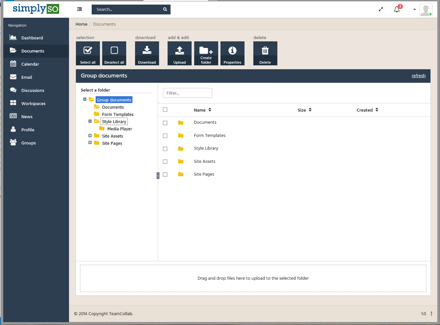Screen dimensions: 440x325
Task: Open Site Pages in the file list
Action: click(x=204, y=174)
